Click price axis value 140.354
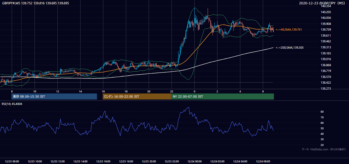 (x=326, y=6)
